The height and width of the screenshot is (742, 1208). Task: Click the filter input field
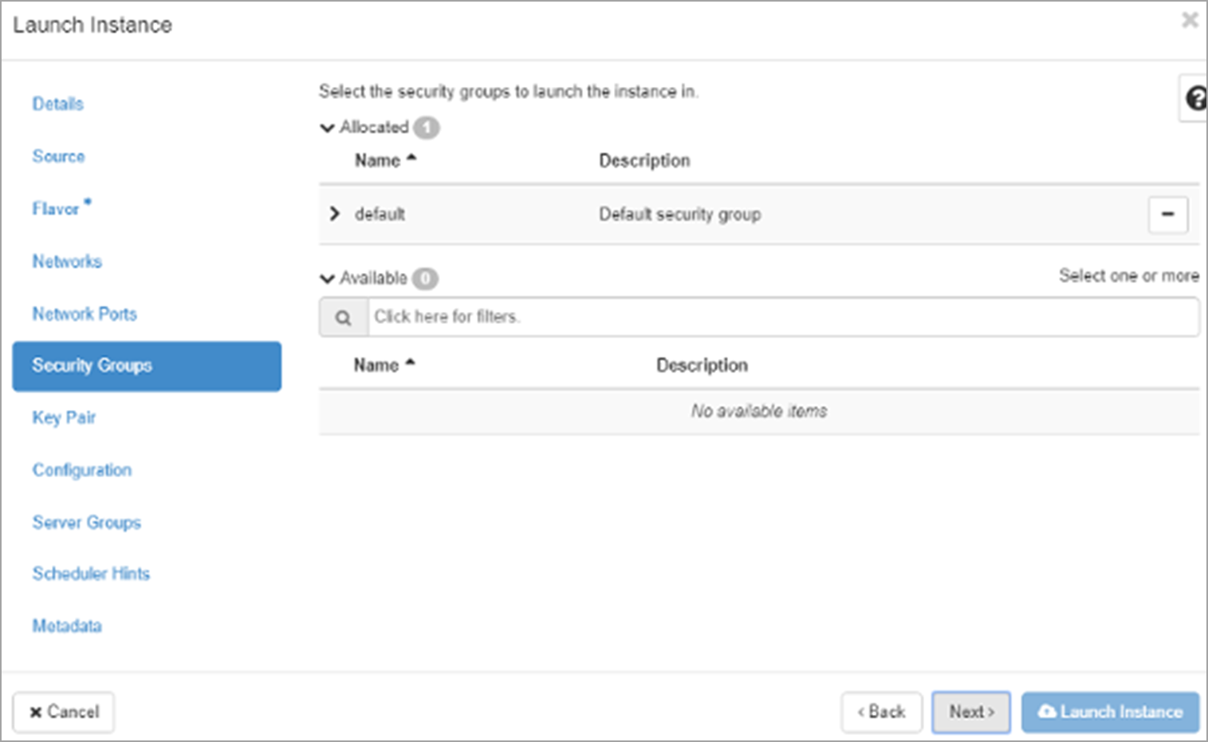(781, 318)
